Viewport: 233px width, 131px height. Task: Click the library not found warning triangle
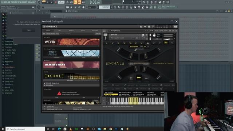59,93
